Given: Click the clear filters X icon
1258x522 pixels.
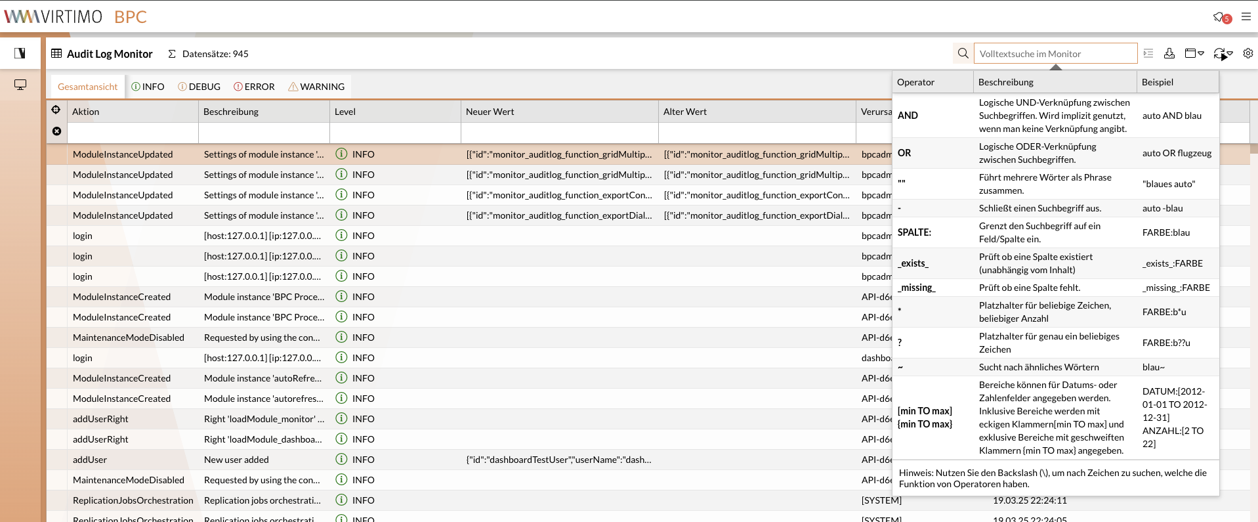Looking at the screenshot, I should coord(56,131).
